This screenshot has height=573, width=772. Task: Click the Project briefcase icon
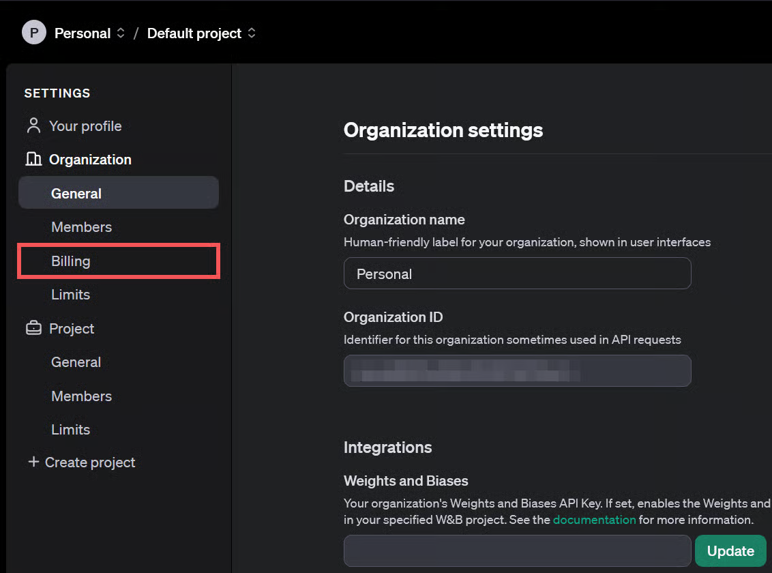point(33,329)
